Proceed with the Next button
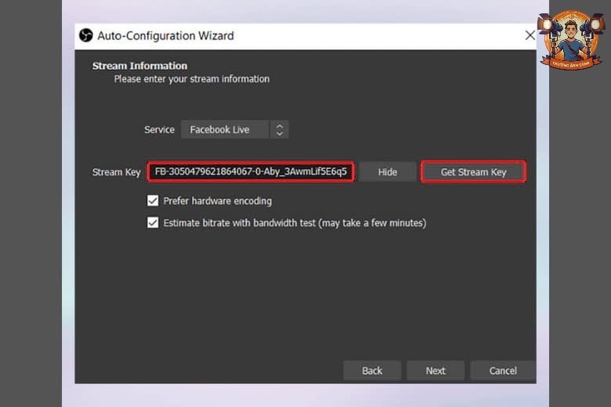The height and width of the screenshot is (407, 611). click(x=436, y=370)
